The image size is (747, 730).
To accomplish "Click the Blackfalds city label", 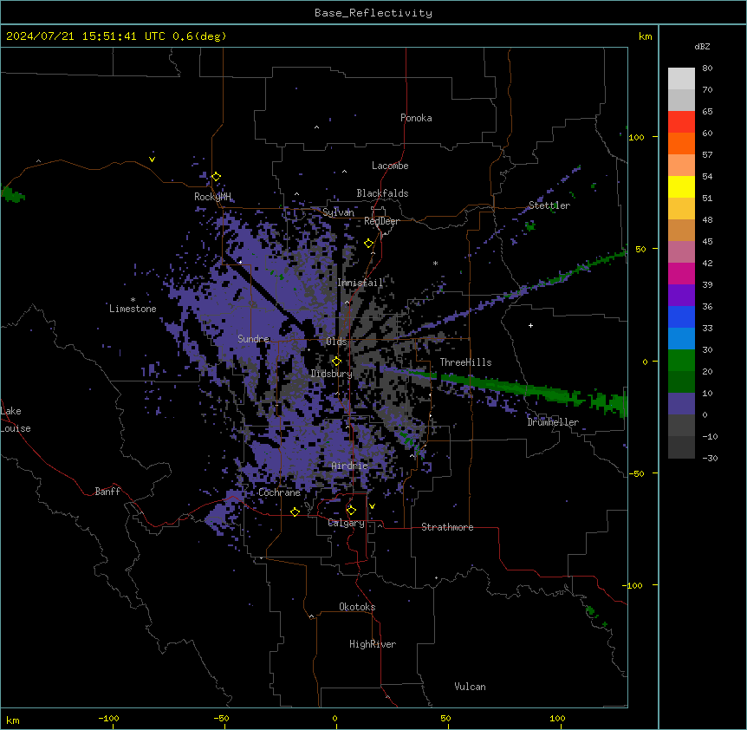I will (x=382, y=193).
